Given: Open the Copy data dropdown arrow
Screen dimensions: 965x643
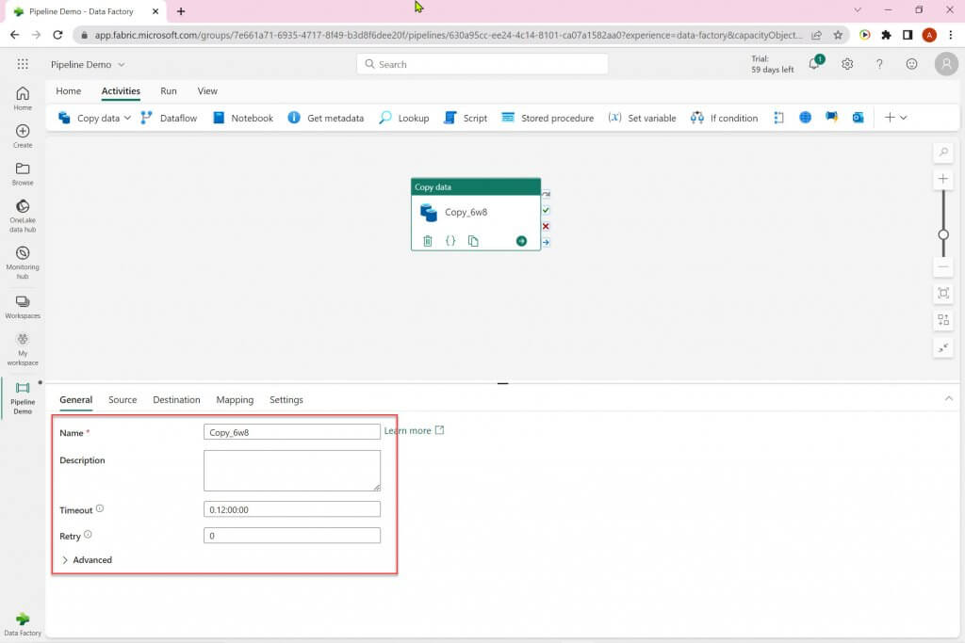Looking at the screenshot, I should coord(127,118).
